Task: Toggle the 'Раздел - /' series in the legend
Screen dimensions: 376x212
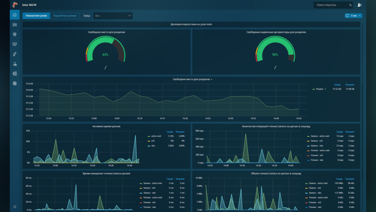Action: tap(320, 89)
